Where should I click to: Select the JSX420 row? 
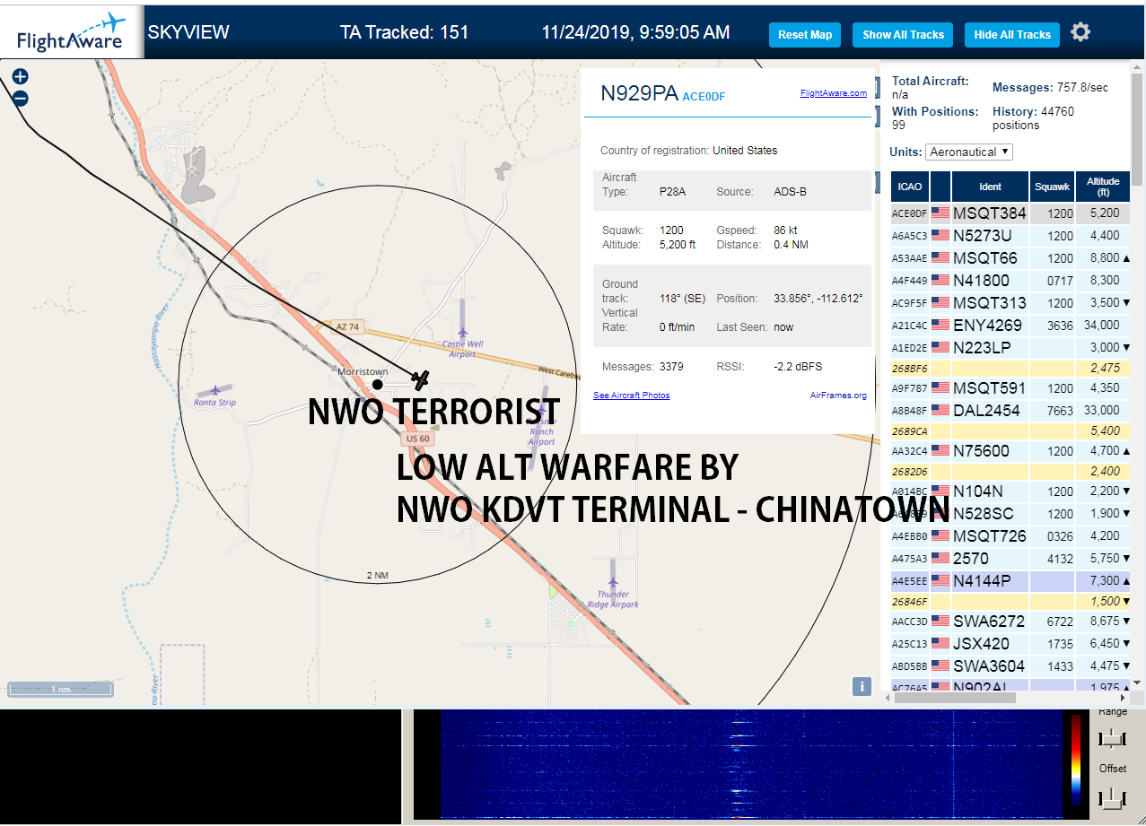coord(1010,644)
